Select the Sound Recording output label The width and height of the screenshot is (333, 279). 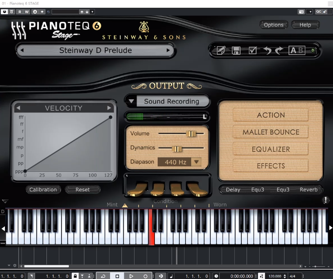point(172,101)
